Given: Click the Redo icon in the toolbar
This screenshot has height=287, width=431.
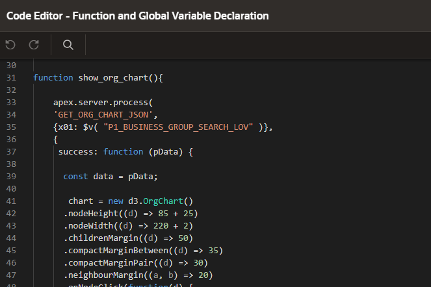Looking at the screenshot, I should [34, 45].
